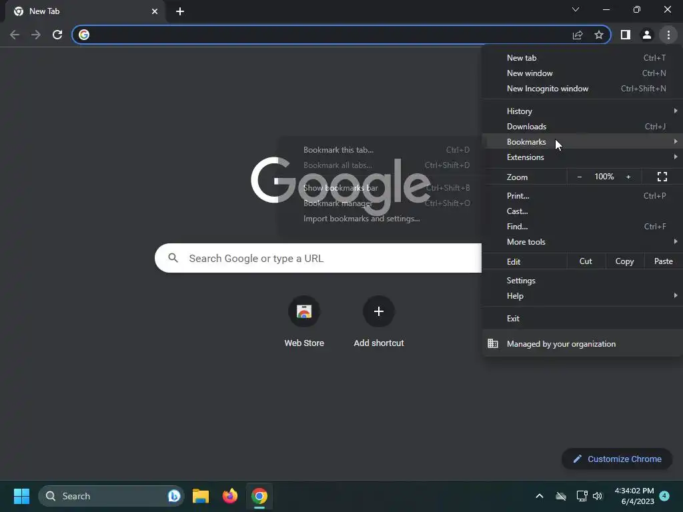Expand the More tools submenu
The height and width of the screenshot is (512, 683).
(582, 242)
